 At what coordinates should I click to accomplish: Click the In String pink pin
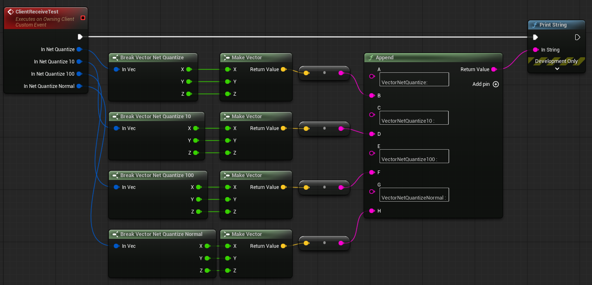(536, 50)
